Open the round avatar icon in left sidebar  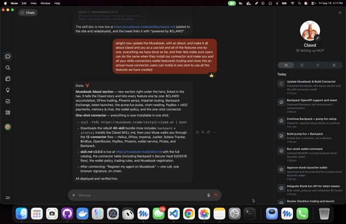(x=8, y=127)
